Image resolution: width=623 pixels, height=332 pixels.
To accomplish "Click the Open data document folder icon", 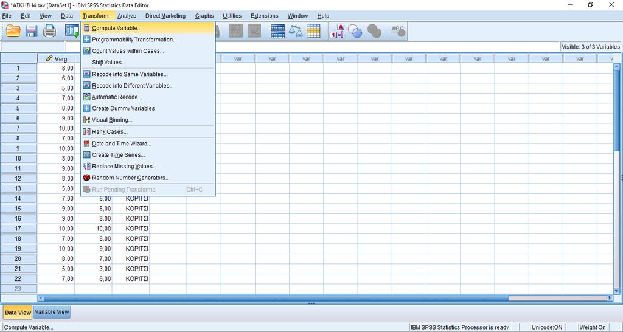I will (x=13, y=31).
